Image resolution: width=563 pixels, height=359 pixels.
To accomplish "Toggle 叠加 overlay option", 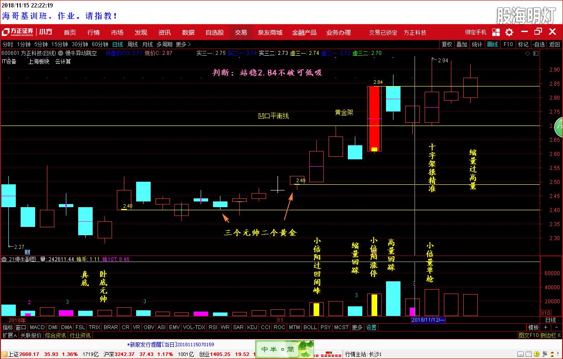I will point(462,44).
